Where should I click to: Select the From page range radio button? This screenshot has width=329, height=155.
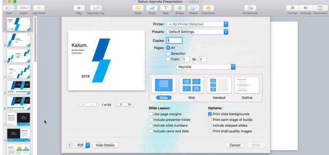pos(168,59)
